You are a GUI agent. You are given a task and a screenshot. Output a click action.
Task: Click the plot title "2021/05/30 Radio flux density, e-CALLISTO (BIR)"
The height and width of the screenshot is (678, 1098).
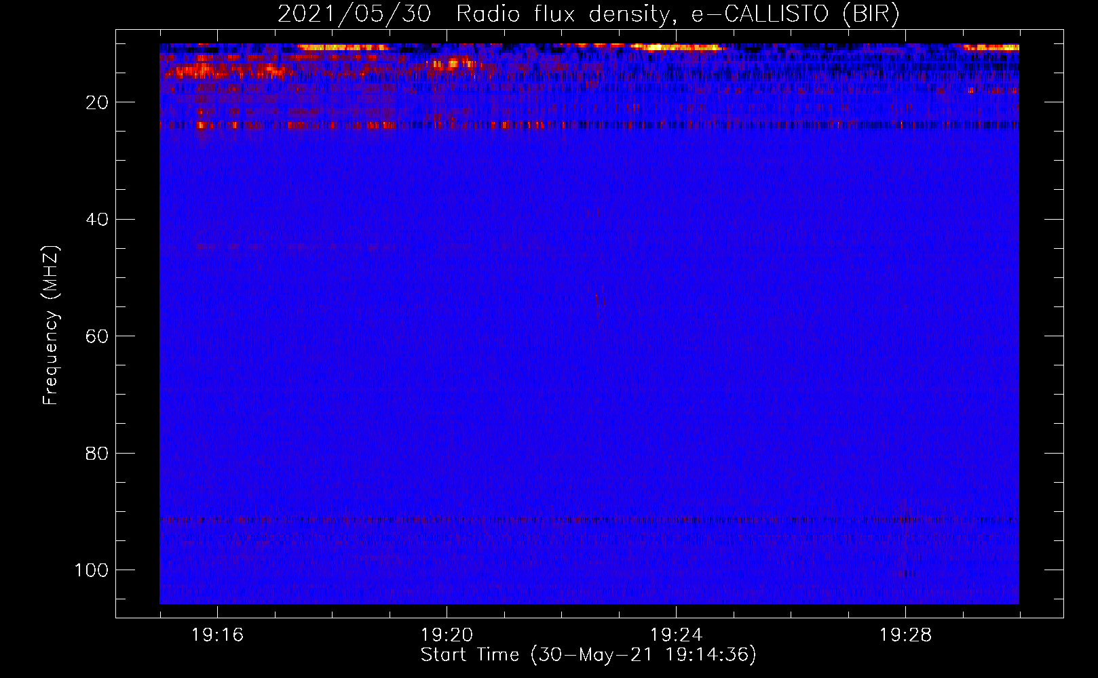click(588, 14)
